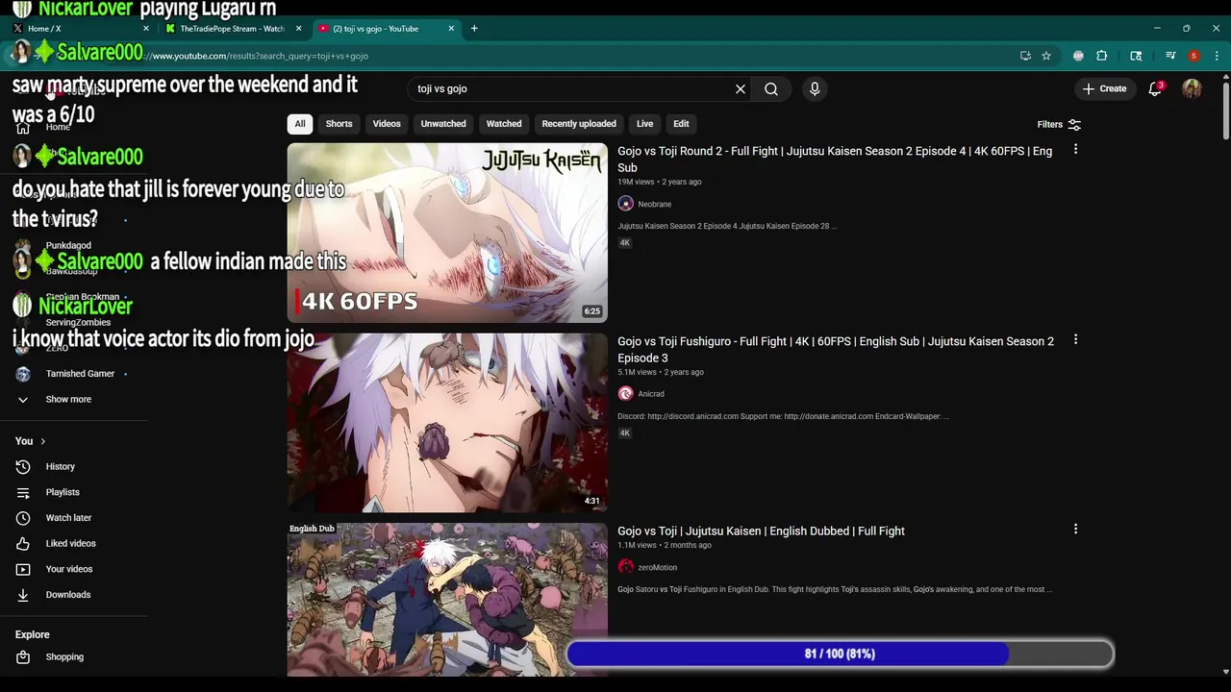Screen dimensions: 1231x692
Task: Play the 4K 60FPS Jujutsu Kaisen thumbnail
Action: [x=447, y=233]
